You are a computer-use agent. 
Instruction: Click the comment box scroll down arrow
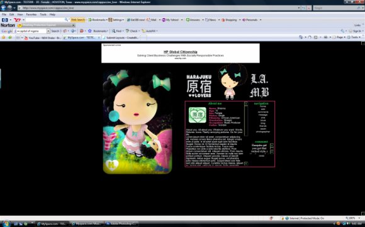click(272, 152)
